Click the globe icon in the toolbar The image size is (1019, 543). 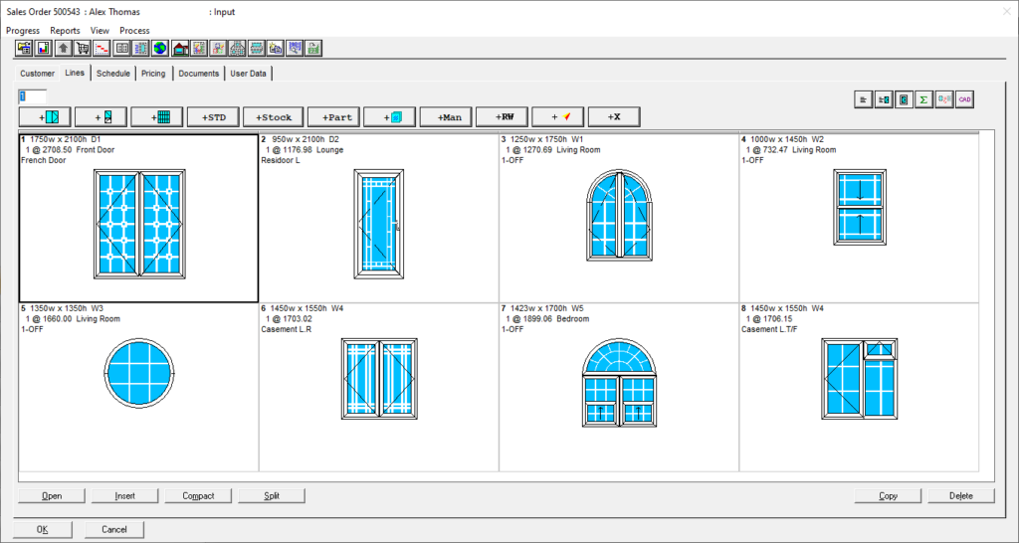(160, 48)
